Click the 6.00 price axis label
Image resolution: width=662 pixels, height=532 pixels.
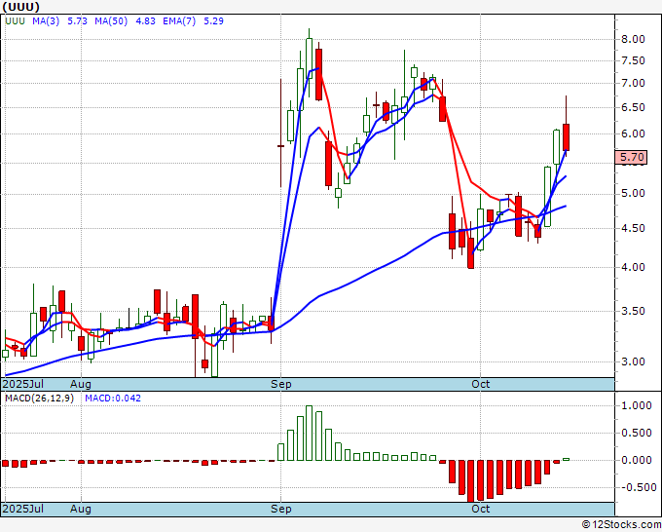coord(633,133)
